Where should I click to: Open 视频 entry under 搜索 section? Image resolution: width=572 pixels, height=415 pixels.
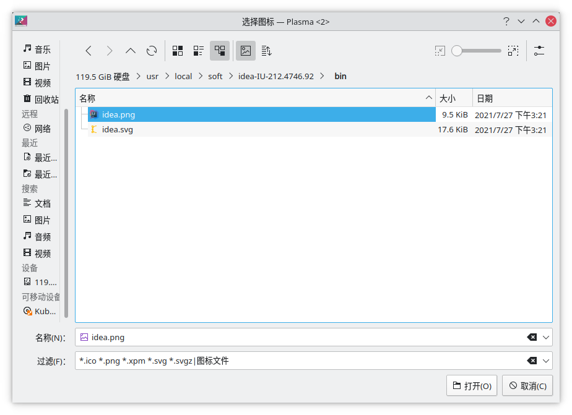(37, 254)
